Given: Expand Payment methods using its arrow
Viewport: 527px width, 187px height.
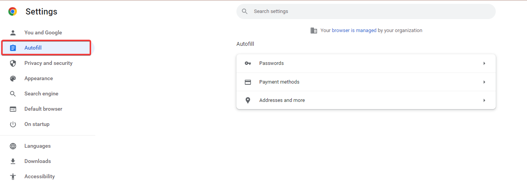Looking at the screenshot, I should click(x=484, y=82).
